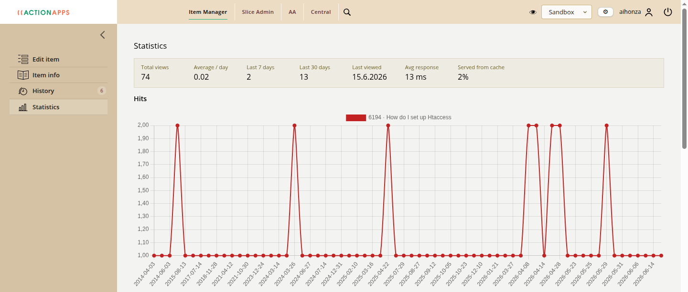Image resolution: width=688 pixels, height=292 pixels.
Task: Open the Item Manager tab
Action: click(208, 12)
